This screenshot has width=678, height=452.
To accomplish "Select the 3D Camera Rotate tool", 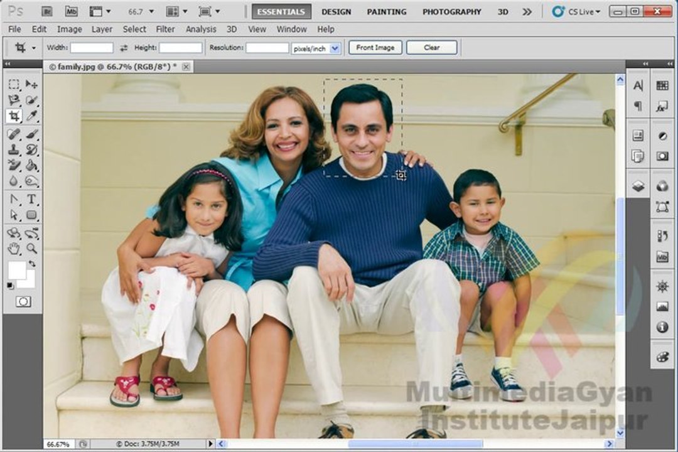I will point(31,233).
